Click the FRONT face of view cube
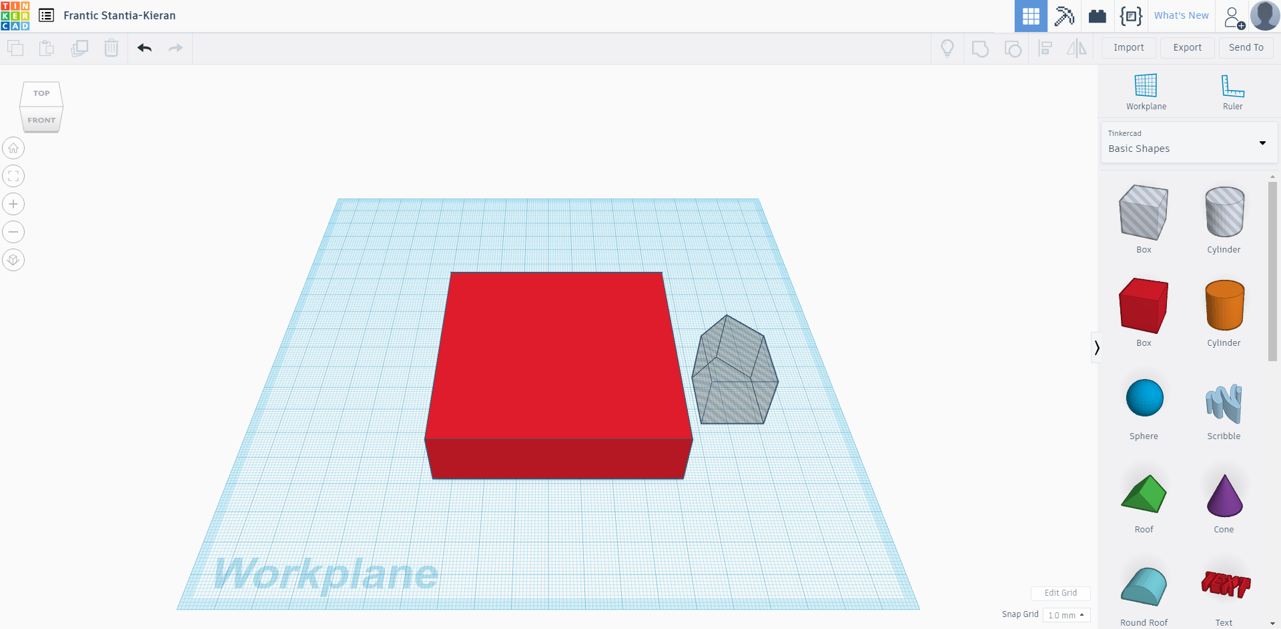1281x629 pixels. pos(41,120)
